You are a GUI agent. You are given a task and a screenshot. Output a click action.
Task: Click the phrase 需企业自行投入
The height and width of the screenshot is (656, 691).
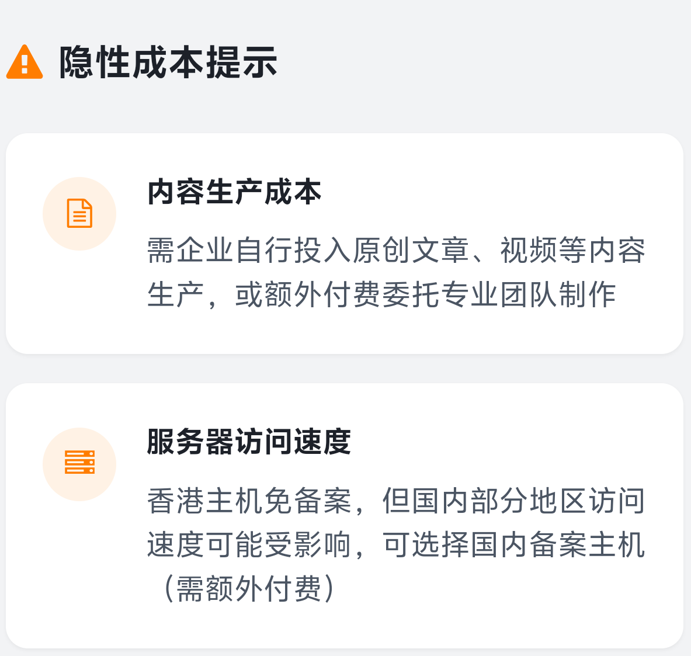coord(249,251)
